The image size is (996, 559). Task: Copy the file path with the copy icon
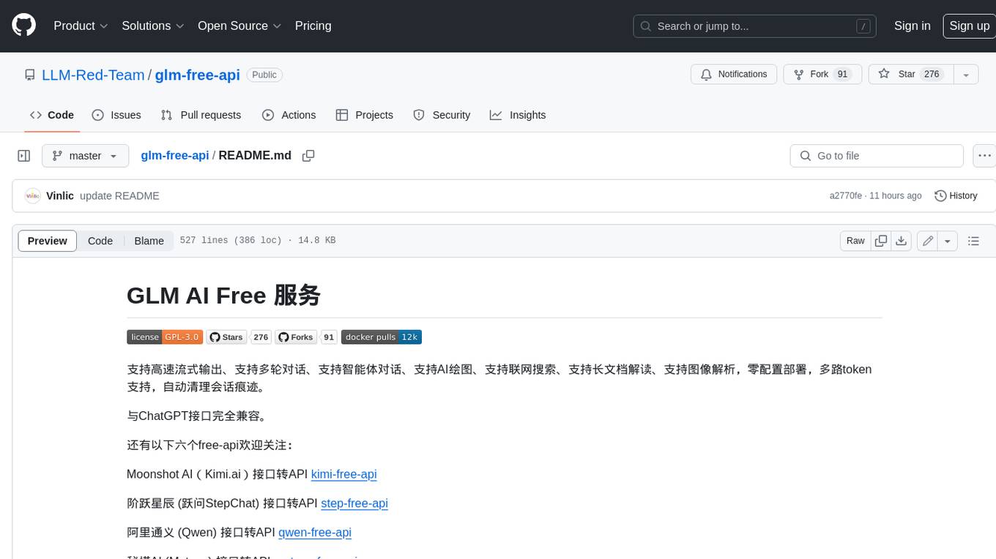[308, 156]
